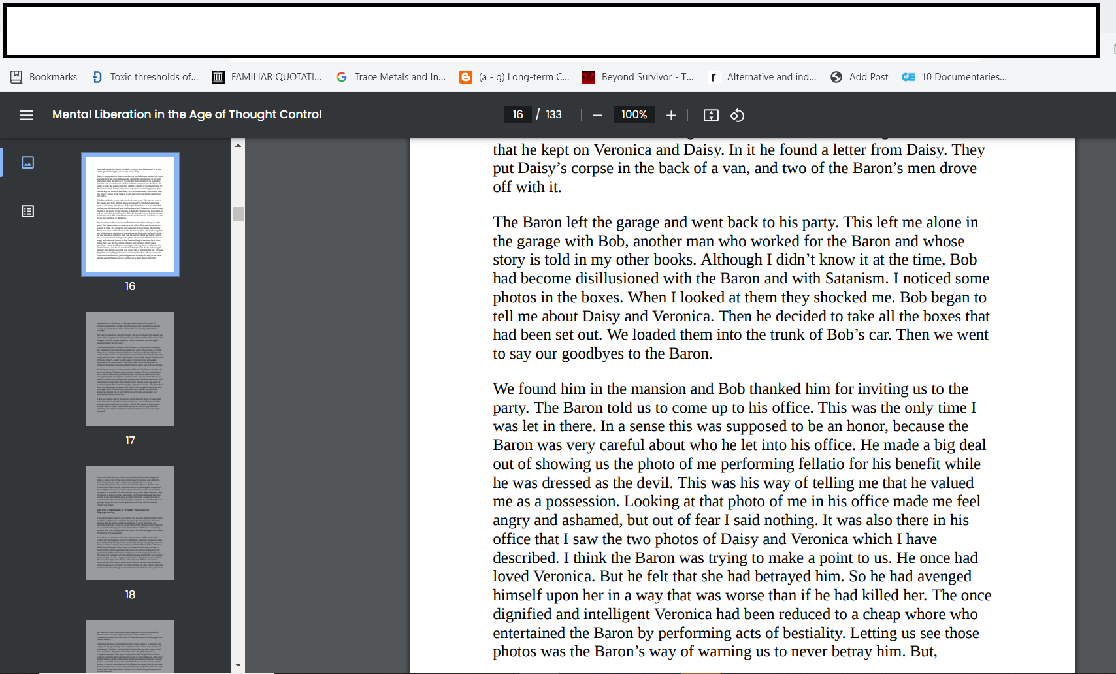The image size is (1116, 674).
Task: Open the page 16 thumbnail
Action: coord(130,214)
